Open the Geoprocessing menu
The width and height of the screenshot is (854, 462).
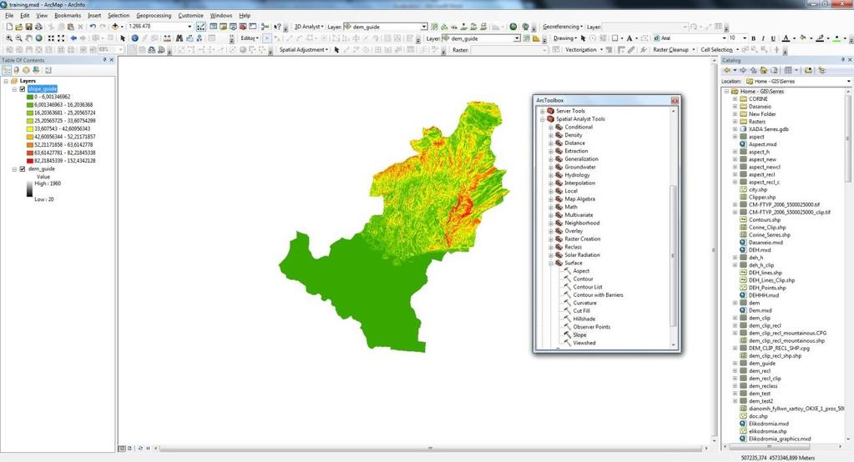click(154, 16)
